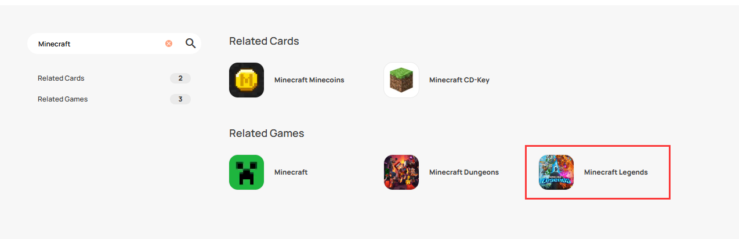Open the Minecraft Dungeons game icon
The height and width of the screenshot is (239, 739).
[401, 172]
